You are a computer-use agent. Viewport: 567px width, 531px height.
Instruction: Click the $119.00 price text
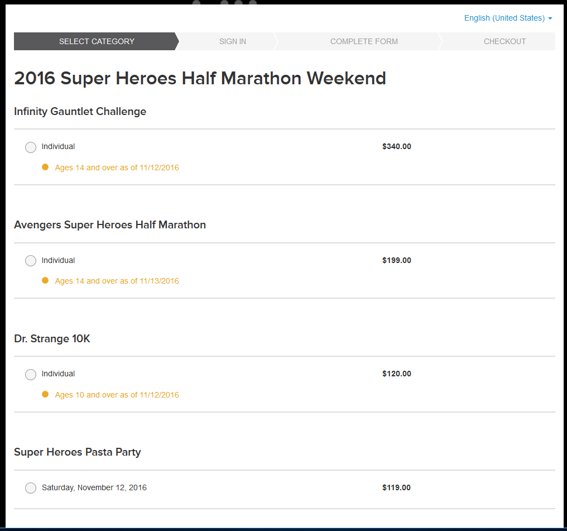point(396,487)
